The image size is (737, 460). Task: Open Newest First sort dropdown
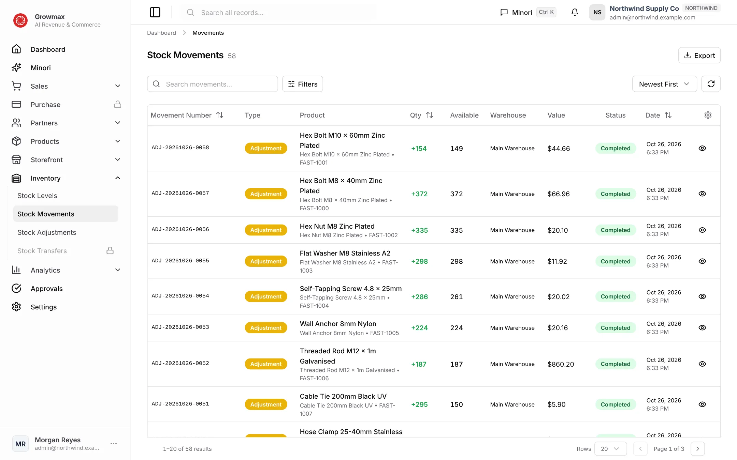(664, 84)
